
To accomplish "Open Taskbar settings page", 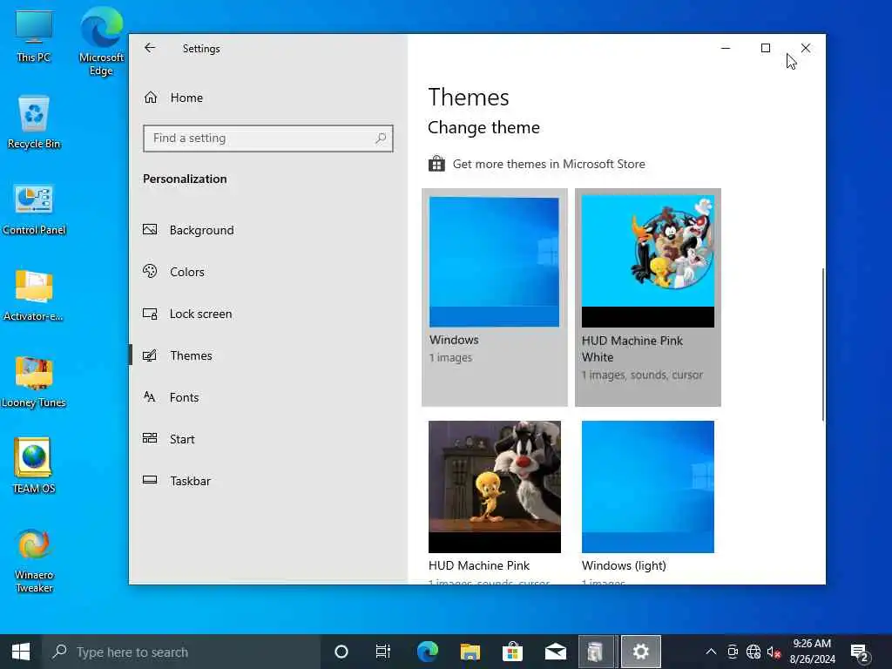I will pos(267,481).
